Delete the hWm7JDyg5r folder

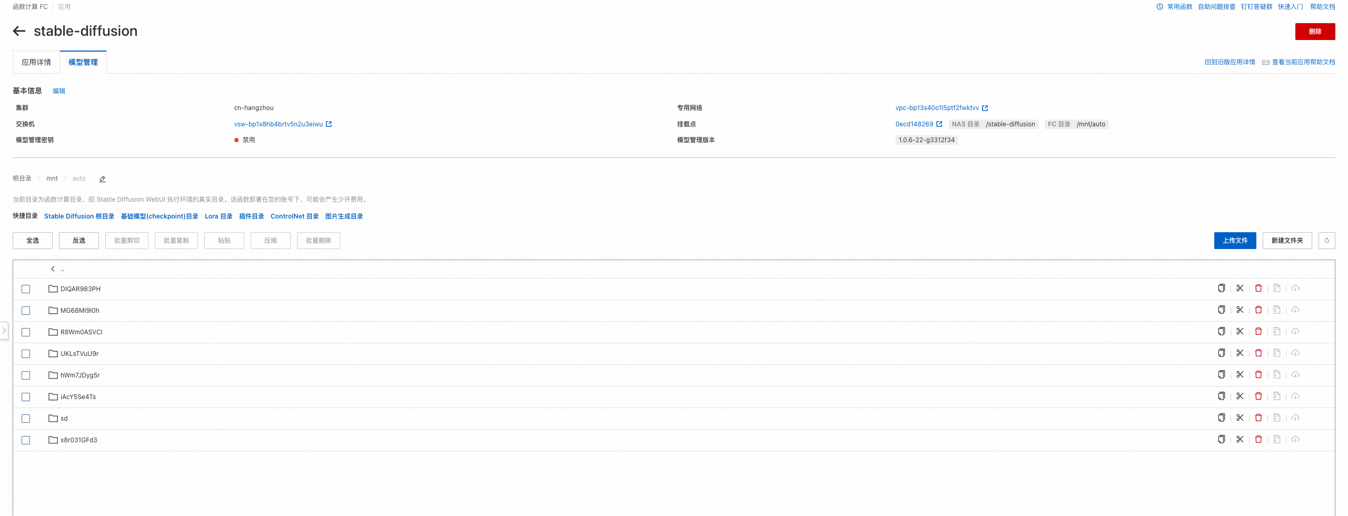tap(1258, 374)
